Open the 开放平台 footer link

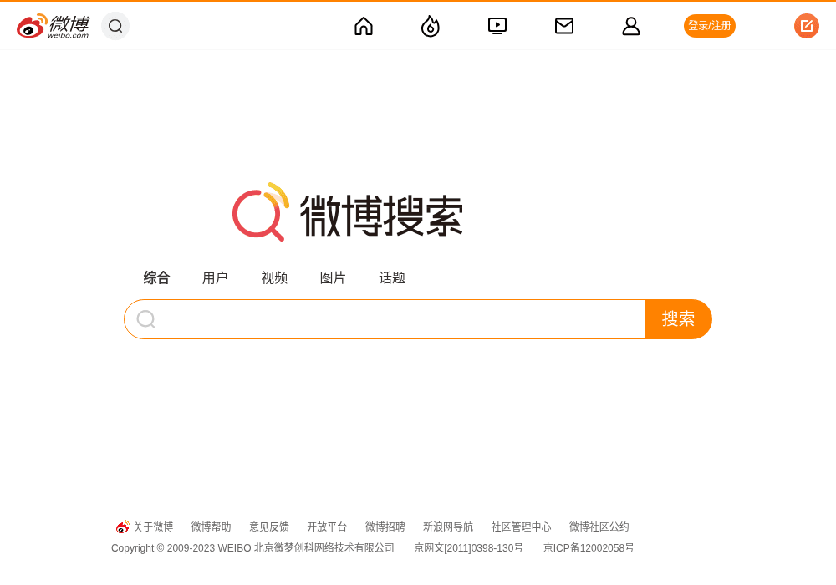coord(327,527)
